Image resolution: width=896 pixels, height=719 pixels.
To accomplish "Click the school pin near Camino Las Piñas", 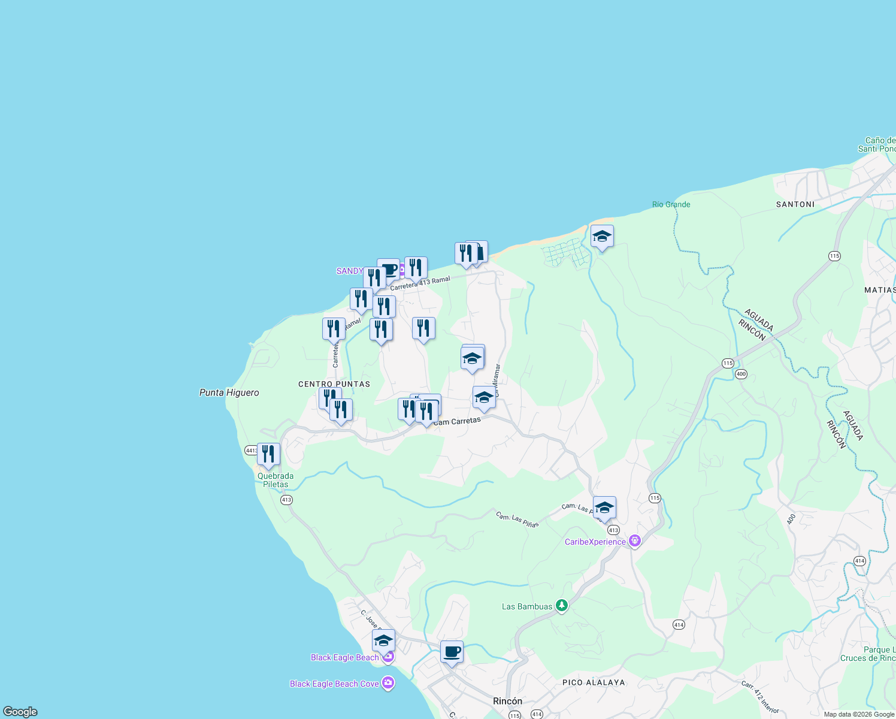I will [604, 508].
